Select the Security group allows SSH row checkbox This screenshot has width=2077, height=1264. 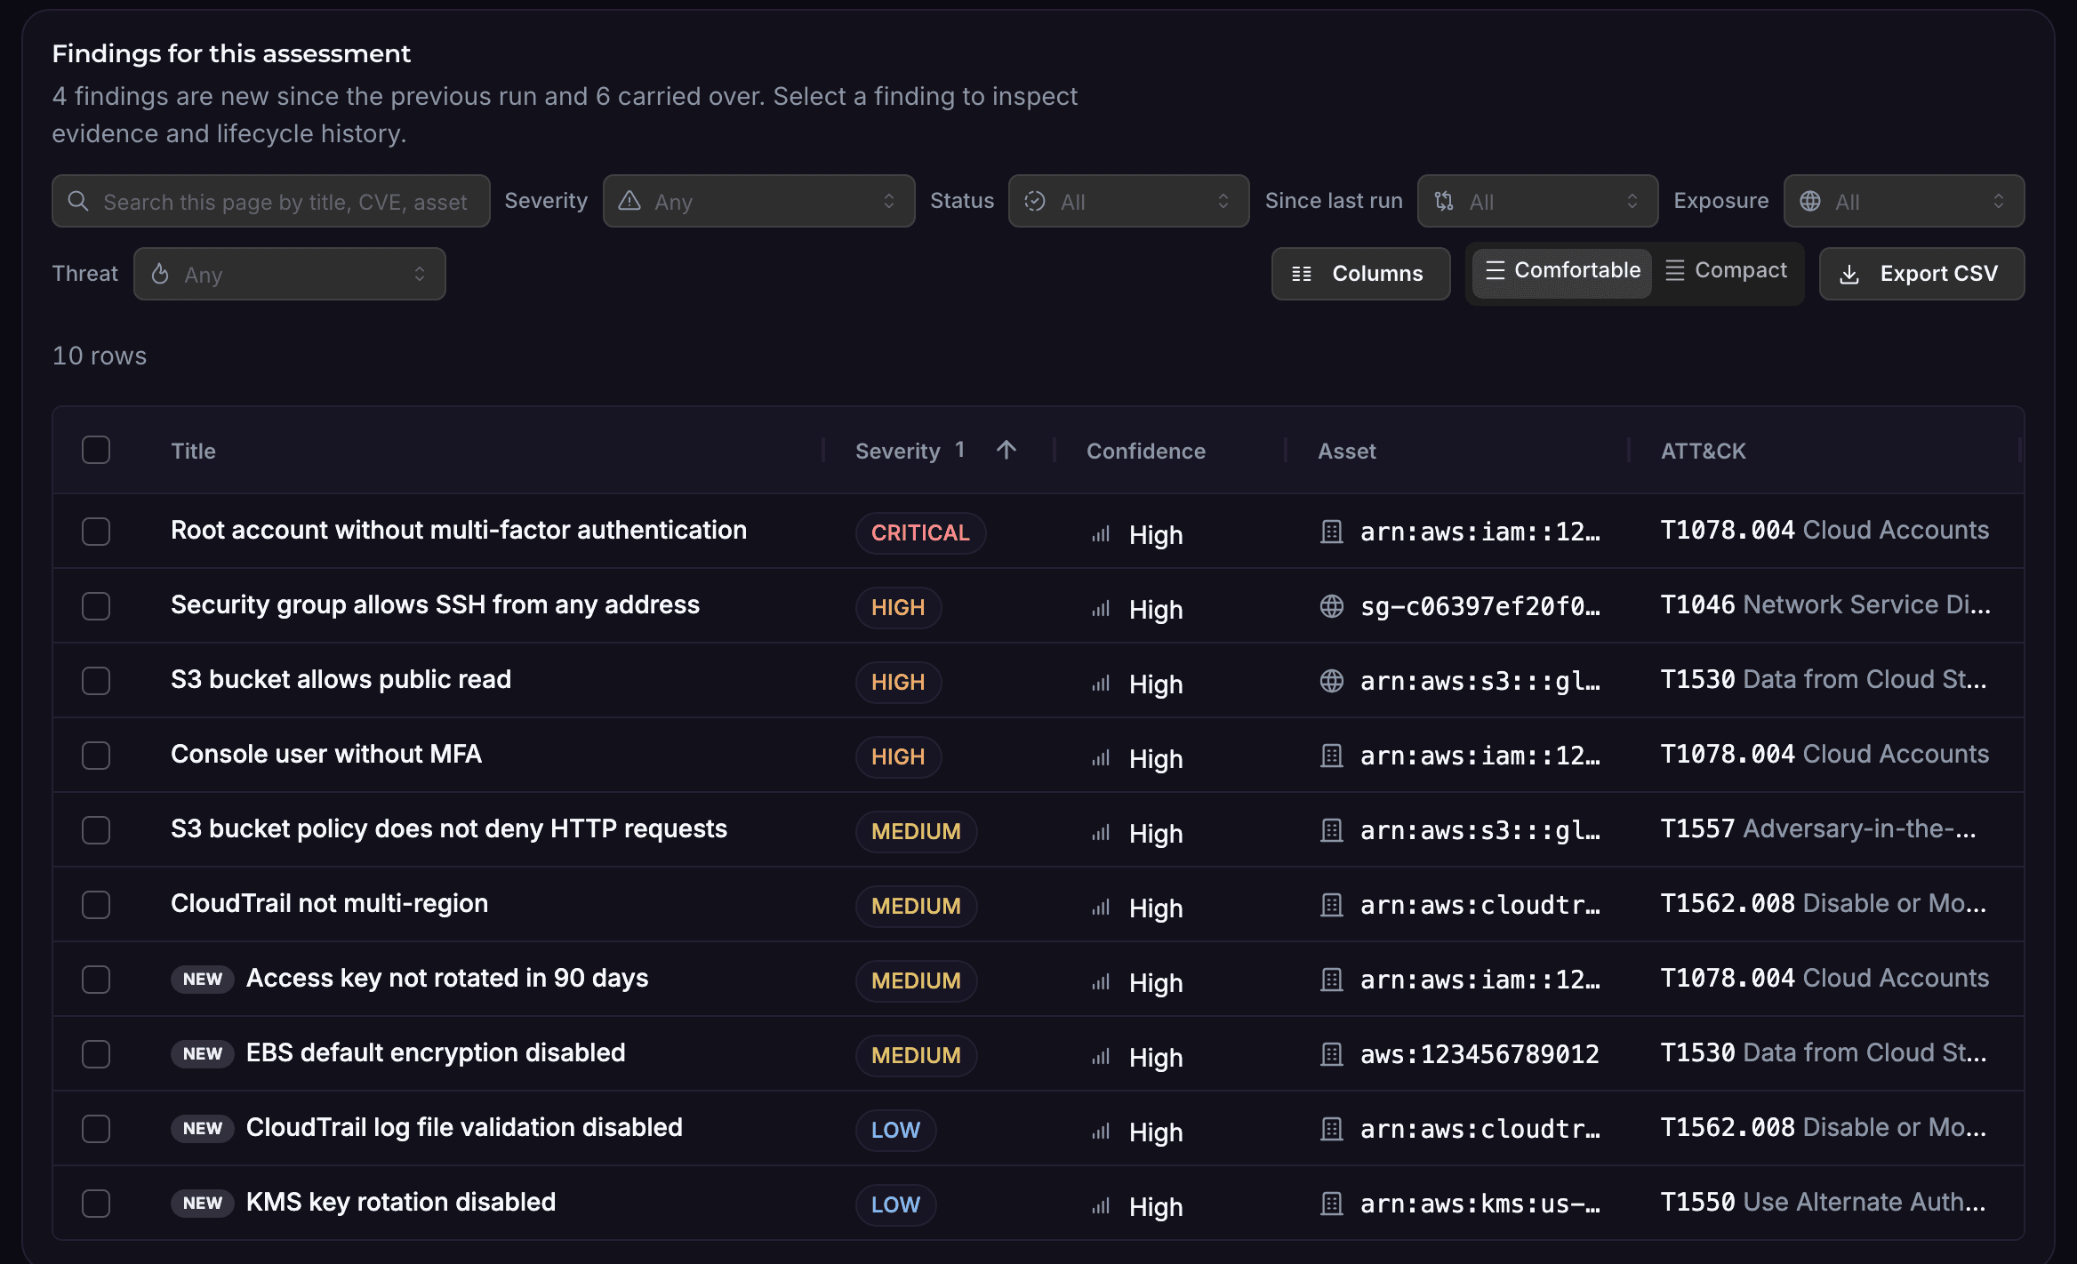coord(96,606)
